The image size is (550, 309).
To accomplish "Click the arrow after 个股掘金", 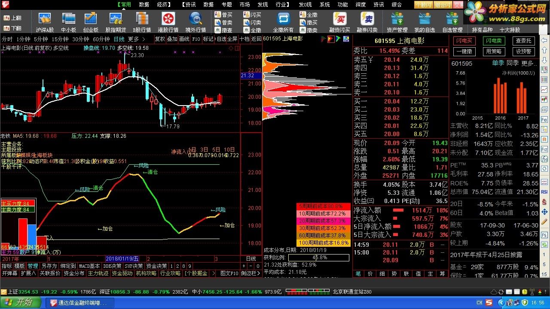I will tap(214, 273).
